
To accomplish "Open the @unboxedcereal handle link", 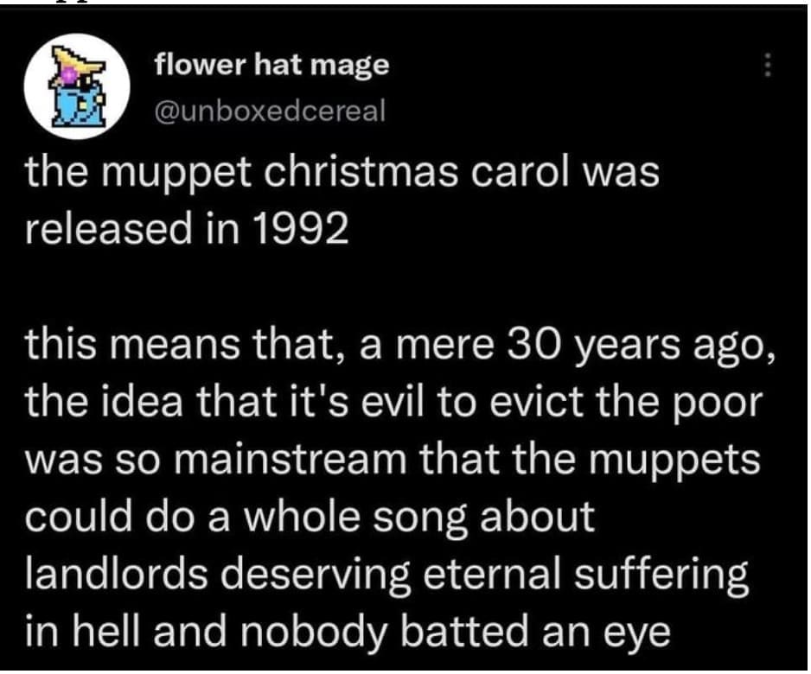I will [269, 111].
